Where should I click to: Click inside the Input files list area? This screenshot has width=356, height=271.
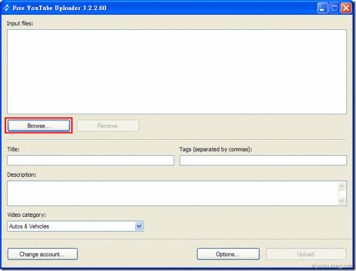pyautogui.click(x=177, y=72)
